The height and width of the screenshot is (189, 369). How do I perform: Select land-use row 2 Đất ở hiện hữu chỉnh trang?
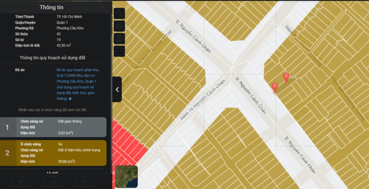coord(53,153)
